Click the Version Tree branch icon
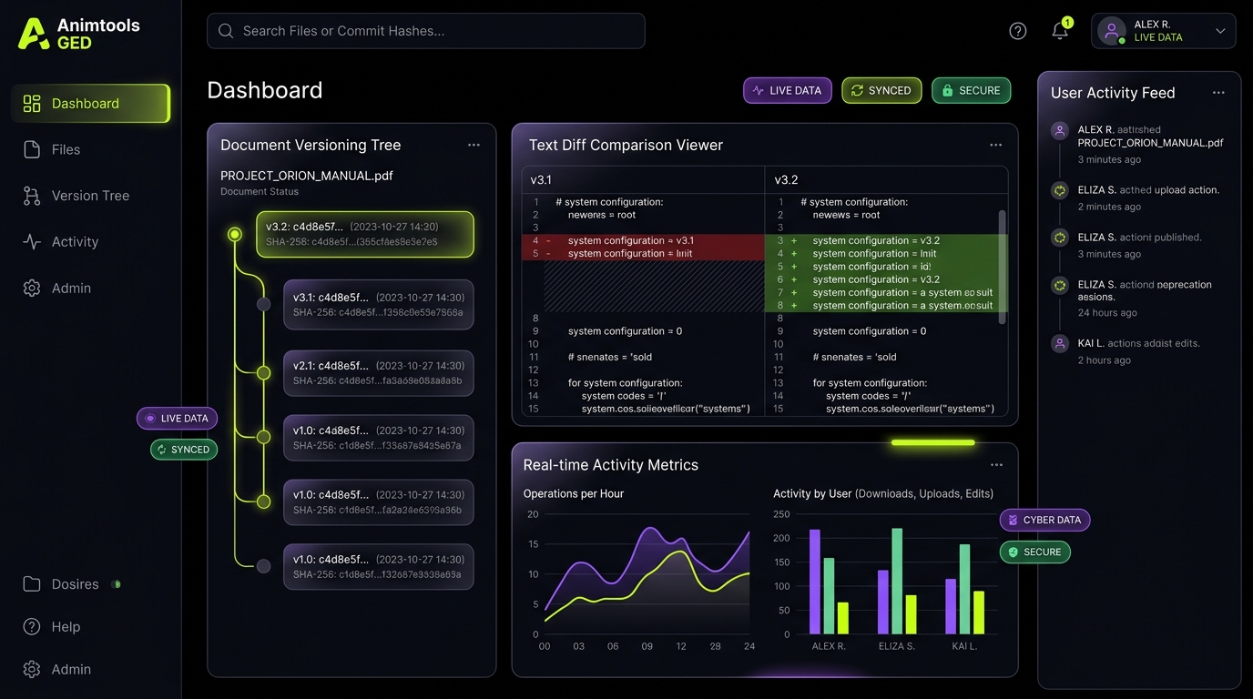 click(x=32, y=196)
